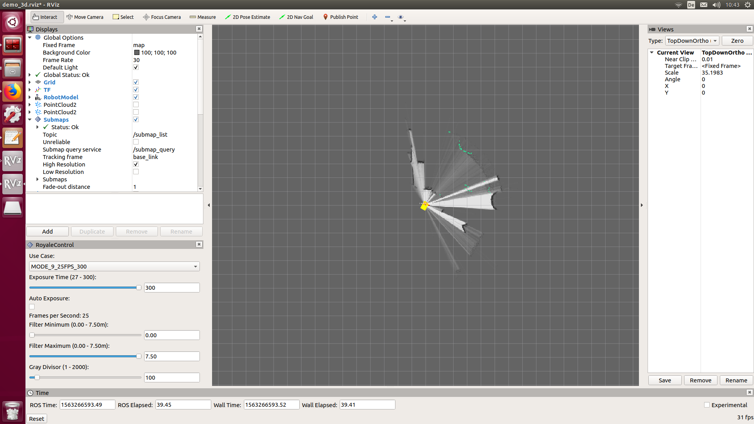Screen dimensions: 754x424
Task: Click the Background Color swatch
Action: click(137, 53)
